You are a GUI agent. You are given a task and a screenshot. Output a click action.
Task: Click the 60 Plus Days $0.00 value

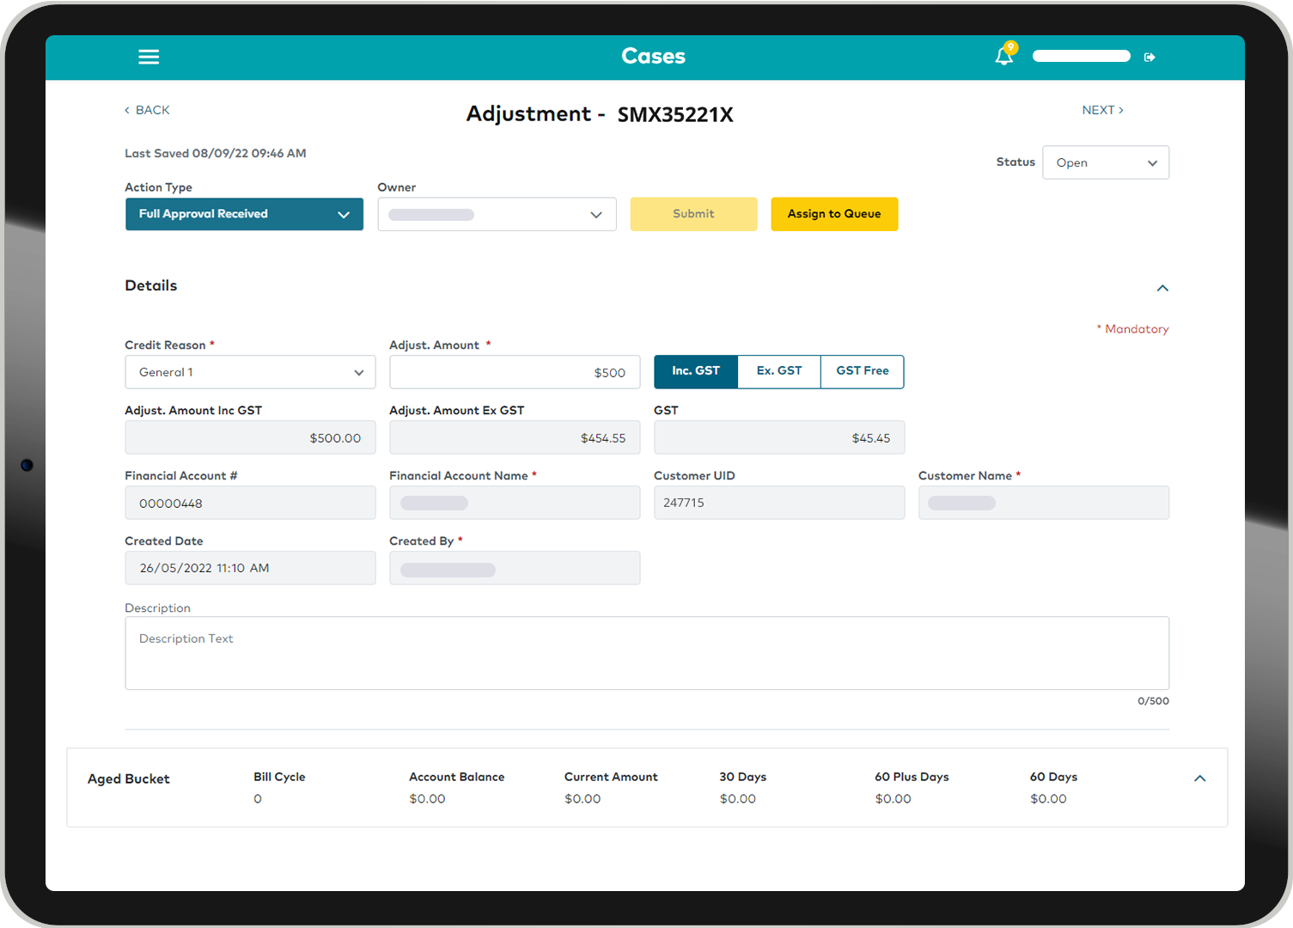coord(894,799)
